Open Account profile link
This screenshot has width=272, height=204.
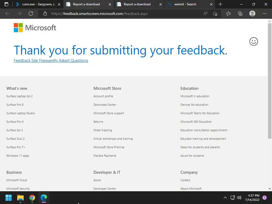[x=103, y=96]
